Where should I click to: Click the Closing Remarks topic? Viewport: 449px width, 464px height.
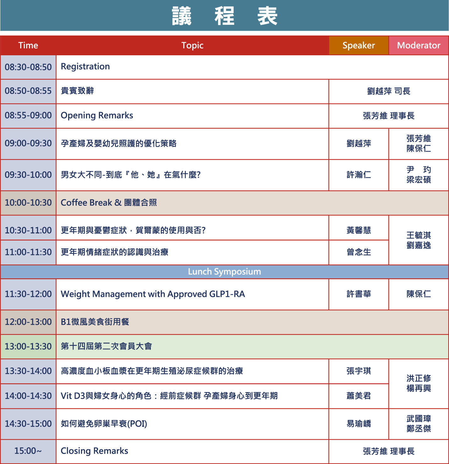point(94,451)
